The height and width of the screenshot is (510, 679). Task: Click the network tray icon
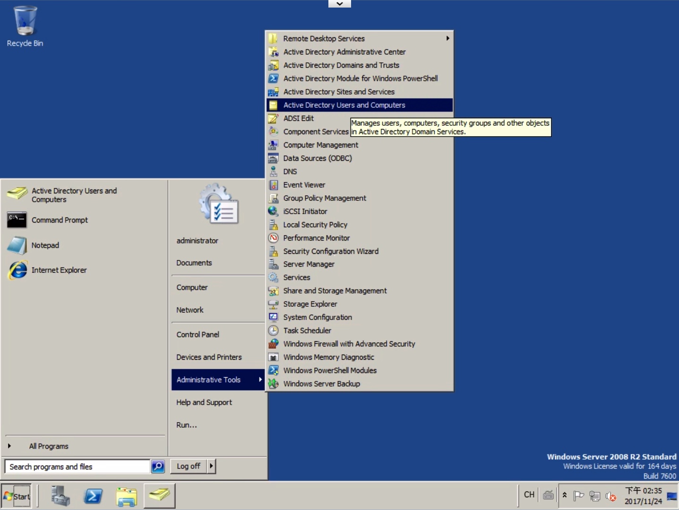click(x=595, y=496)
